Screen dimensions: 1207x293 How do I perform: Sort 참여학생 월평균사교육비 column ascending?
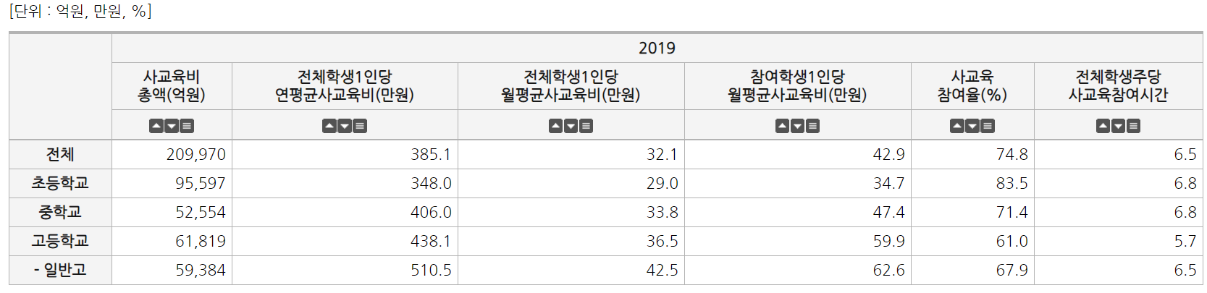click(x=782, y=126)
